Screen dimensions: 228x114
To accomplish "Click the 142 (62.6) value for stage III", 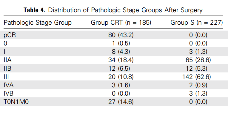I will 196,77.
